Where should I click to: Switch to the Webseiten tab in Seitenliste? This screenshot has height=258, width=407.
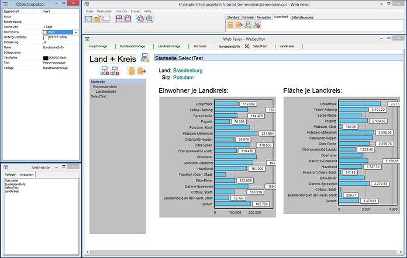[x=26, y=175]
